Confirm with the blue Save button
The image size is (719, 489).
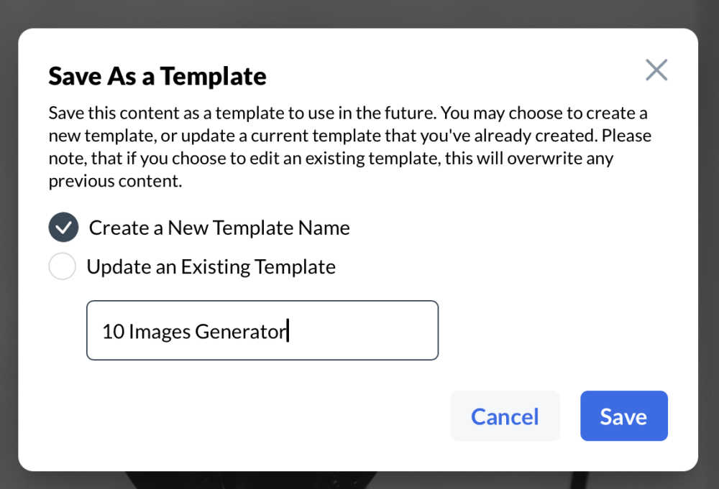pos(623,416)
